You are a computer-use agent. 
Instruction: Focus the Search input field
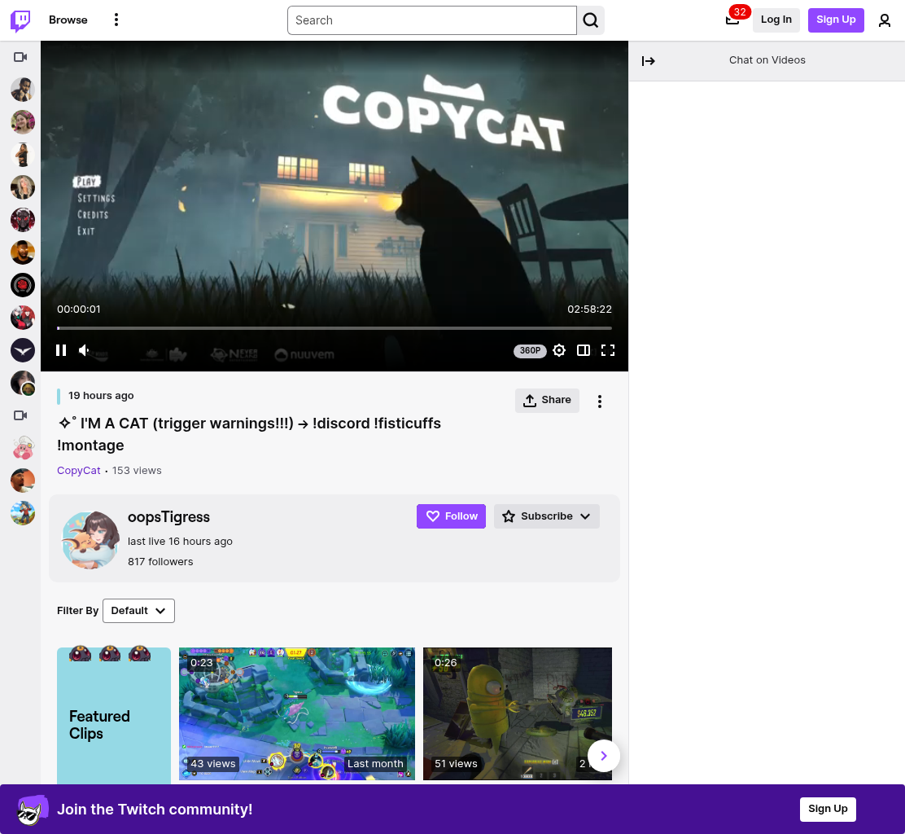pyautogui.click(x=431, y=20)
